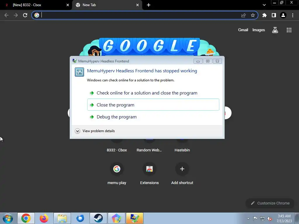Reload the current page

pyautogui.click(x=25, y=15)
